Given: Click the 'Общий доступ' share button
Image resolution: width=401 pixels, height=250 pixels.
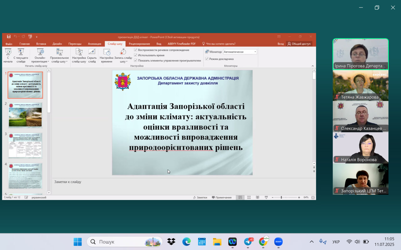Looking at the screenshot, I should (299, 44).
